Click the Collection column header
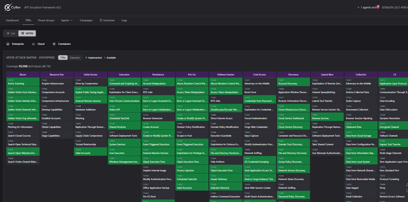The image size is (408, 202). (361, 74)
